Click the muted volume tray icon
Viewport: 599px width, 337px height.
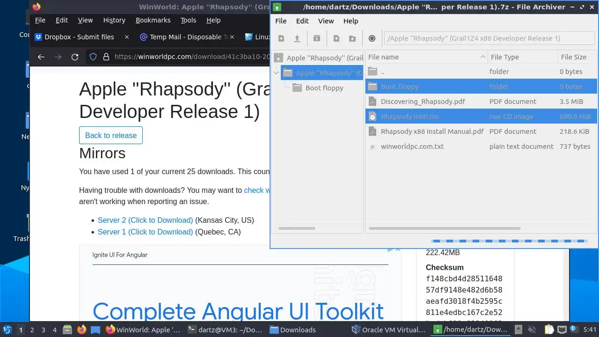tap(532, 330)
